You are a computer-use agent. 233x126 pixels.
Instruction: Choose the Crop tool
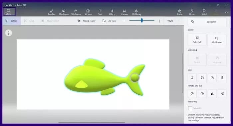pos(29,21)
